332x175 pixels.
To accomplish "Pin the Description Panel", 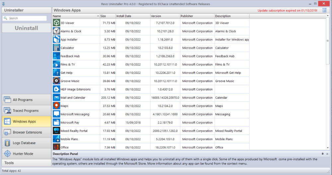I will pos(322,154).
